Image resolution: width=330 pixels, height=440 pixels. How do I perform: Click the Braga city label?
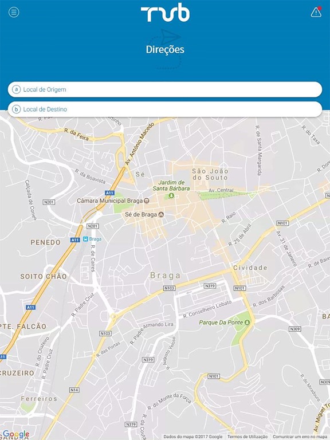[x=165, y=276]
